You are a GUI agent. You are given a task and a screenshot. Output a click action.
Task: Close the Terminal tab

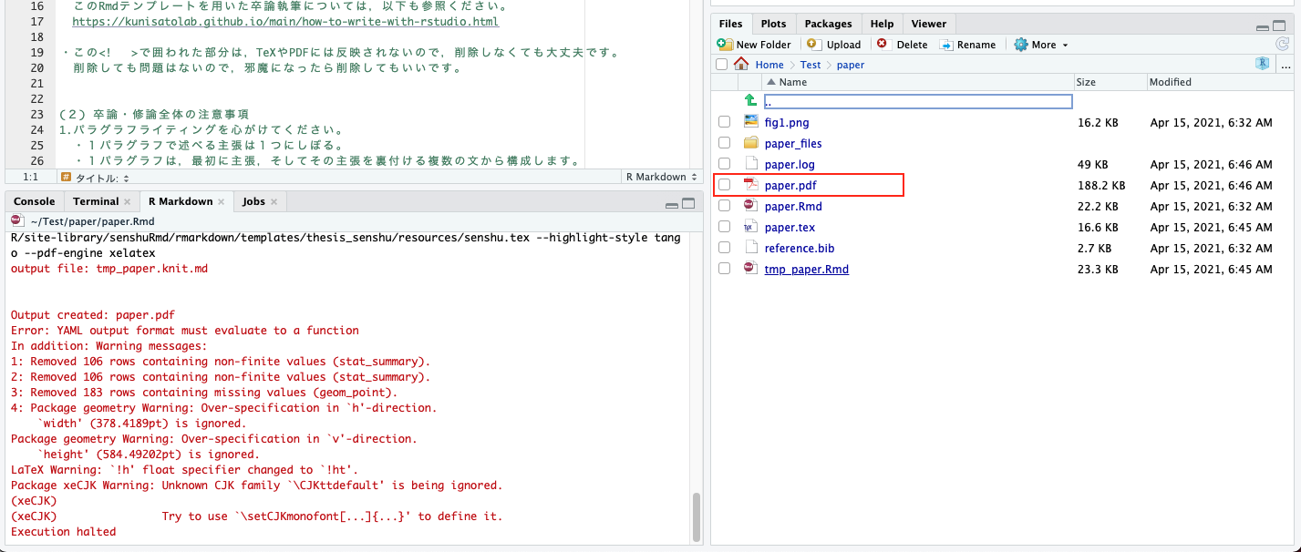click(128, 202)
